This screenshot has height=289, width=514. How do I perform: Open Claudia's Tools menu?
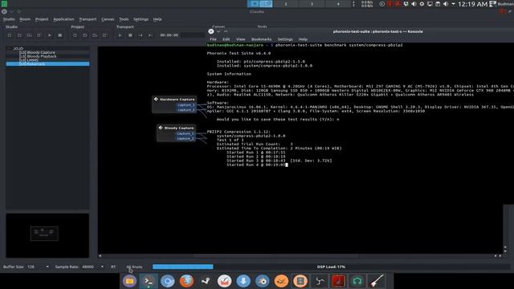point(124,19)
